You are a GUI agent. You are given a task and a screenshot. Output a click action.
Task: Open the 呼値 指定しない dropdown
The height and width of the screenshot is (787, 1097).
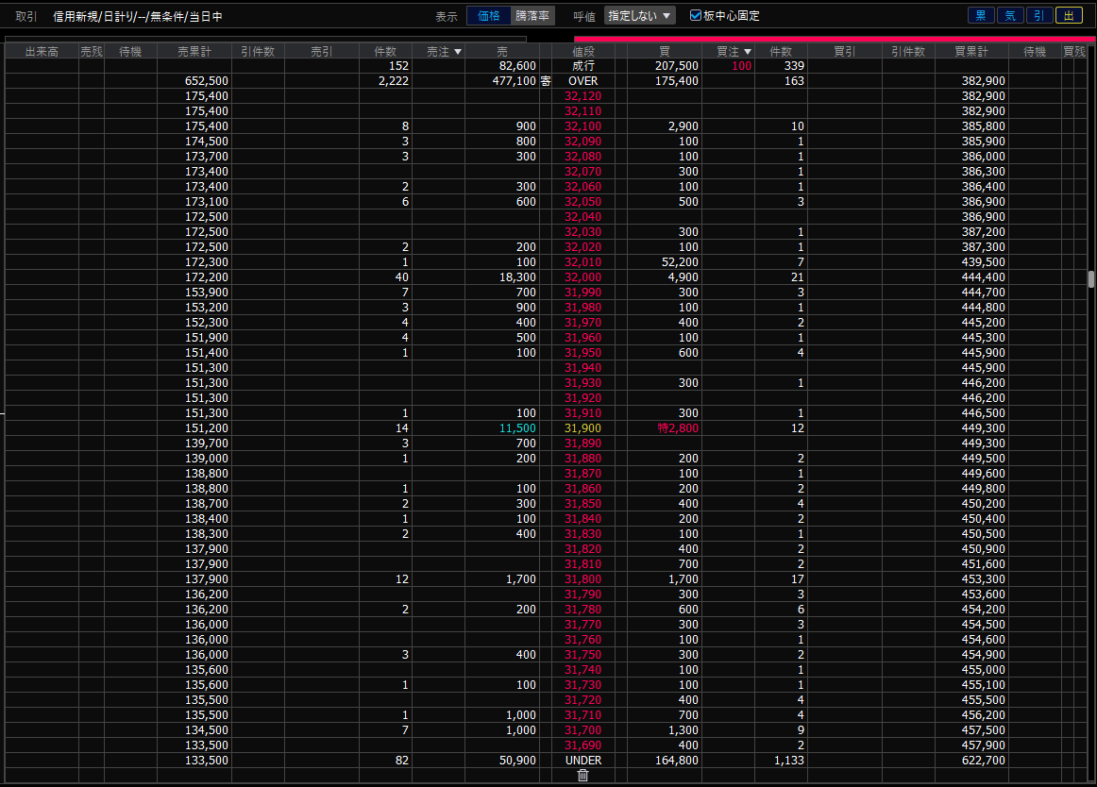click(639, 16)
